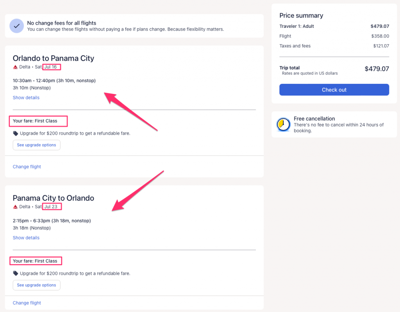The image size is (400, 312).
Task: Click First Class fare label on return flight
Action: [35, 261]
